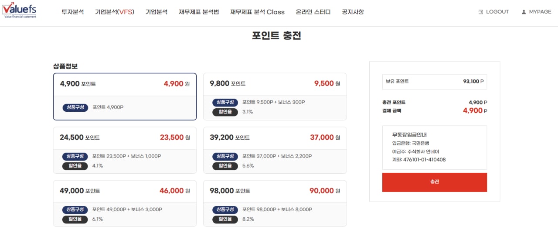This screenshot has height=237, width=558.
Task: Navigate to 온라인 스터디
Action: coord(313,12)
